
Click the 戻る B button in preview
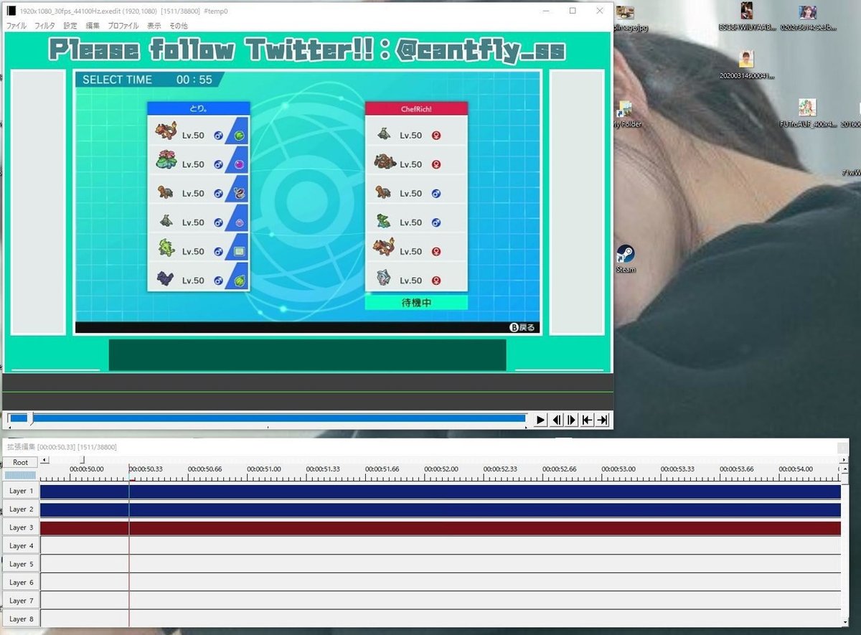[522, 327]
